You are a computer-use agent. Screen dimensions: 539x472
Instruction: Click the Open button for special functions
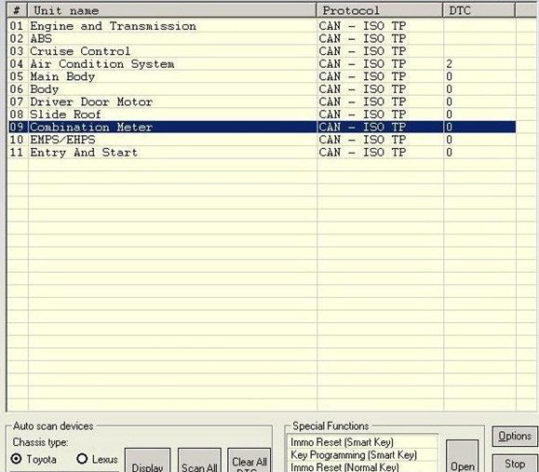(x=462, y=457)
